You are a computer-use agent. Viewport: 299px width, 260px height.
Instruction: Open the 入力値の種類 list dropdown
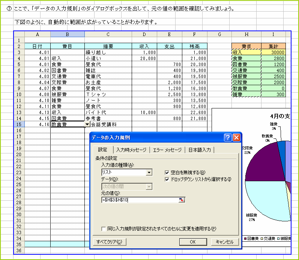(149, 173)
